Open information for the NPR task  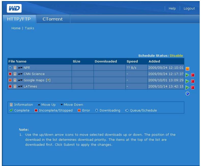[15, 68]
